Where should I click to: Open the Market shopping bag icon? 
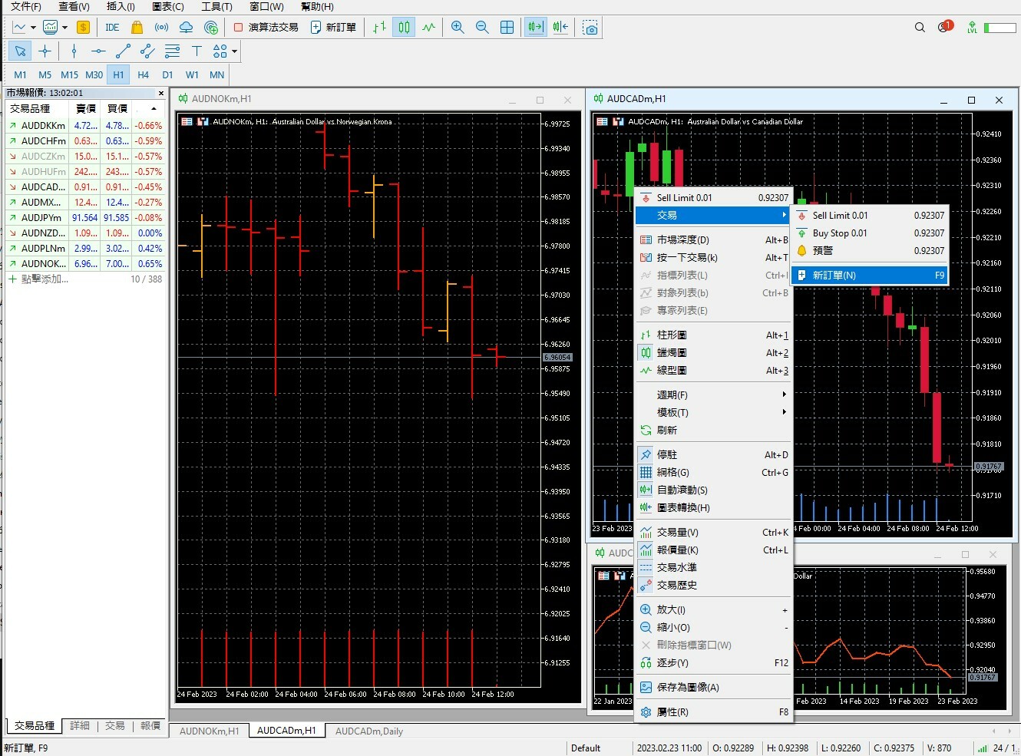pyautogui.click(x=137, y=28)
